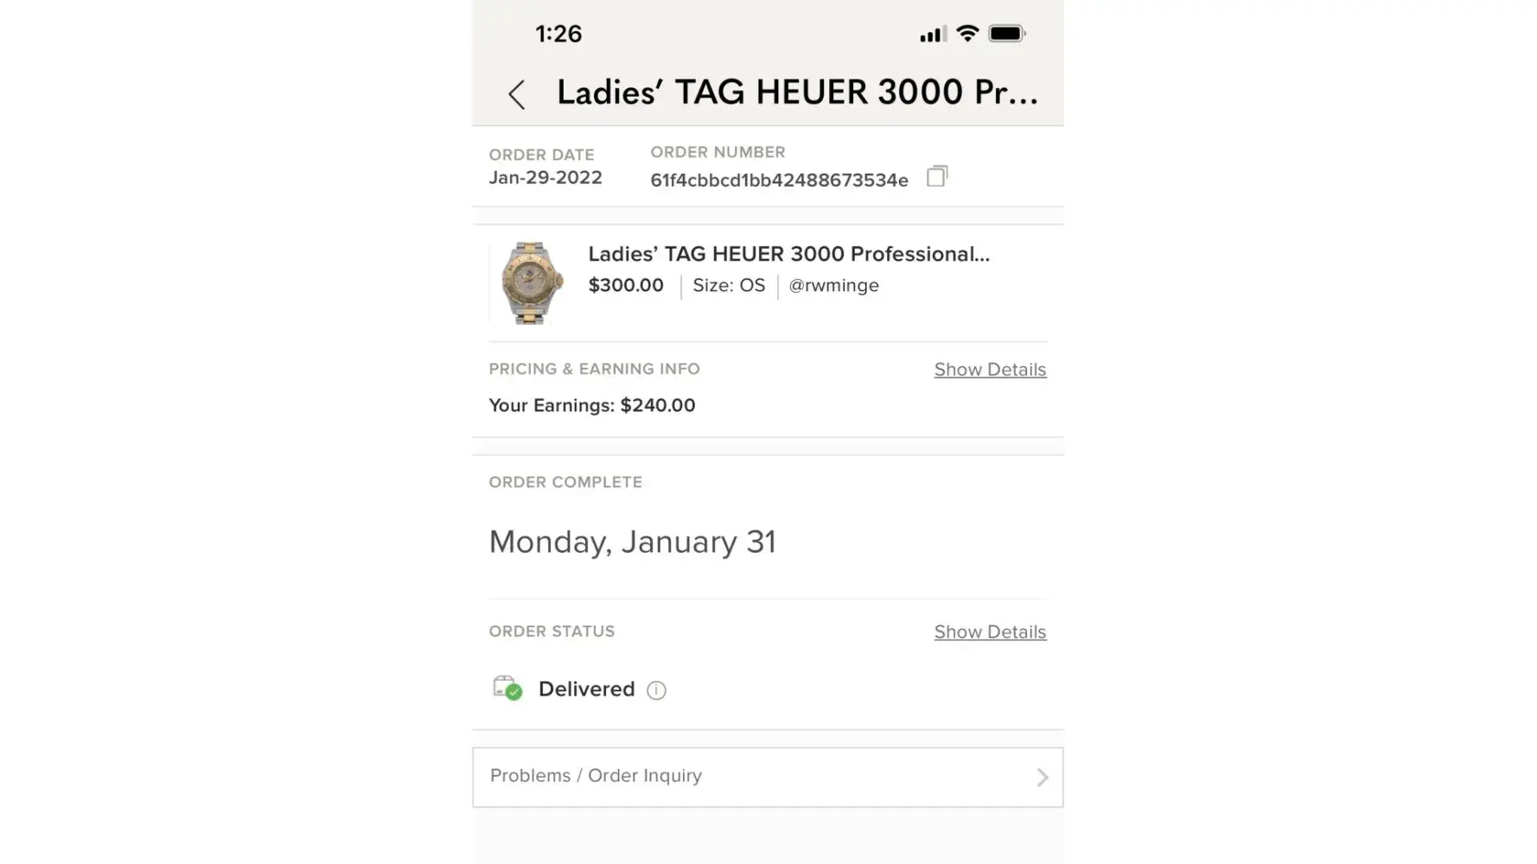
Task: Tap the battery icon in status bar
Action: pyautogui.click(x=1006, y=34)
